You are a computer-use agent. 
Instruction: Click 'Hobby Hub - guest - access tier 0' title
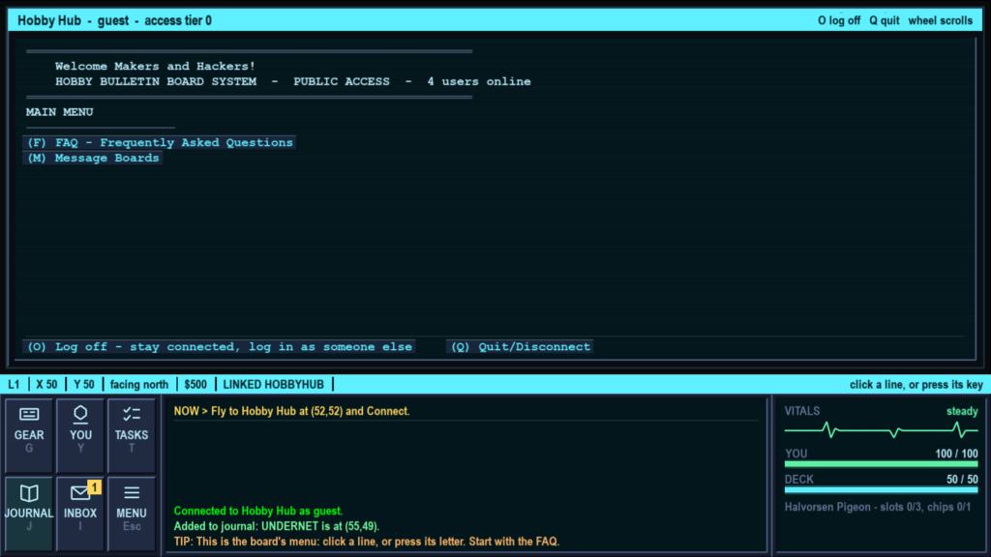[114, 21]
